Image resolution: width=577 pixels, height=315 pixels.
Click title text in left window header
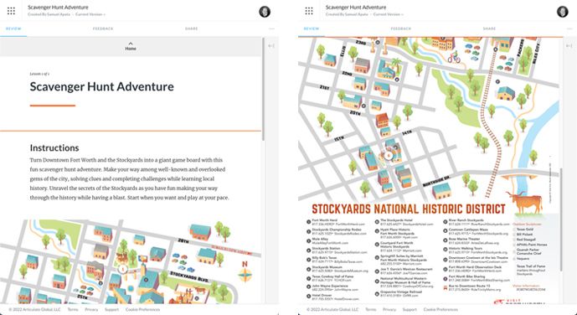click(58, 7)
